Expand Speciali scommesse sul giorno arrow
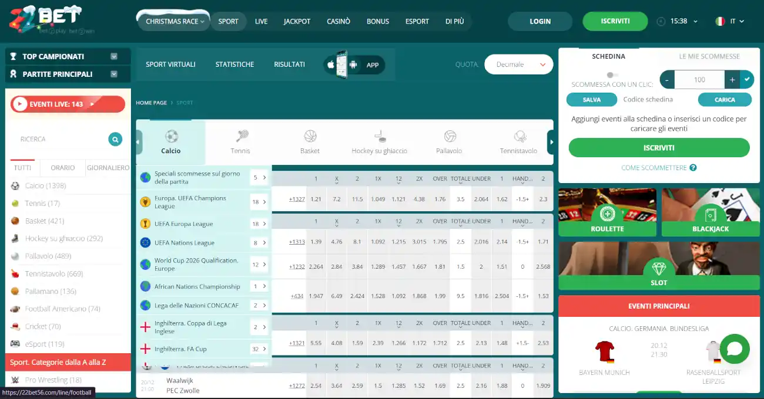The height and width of the screenshot is (399, 764). pyautogui.click(x=264, y=177)
